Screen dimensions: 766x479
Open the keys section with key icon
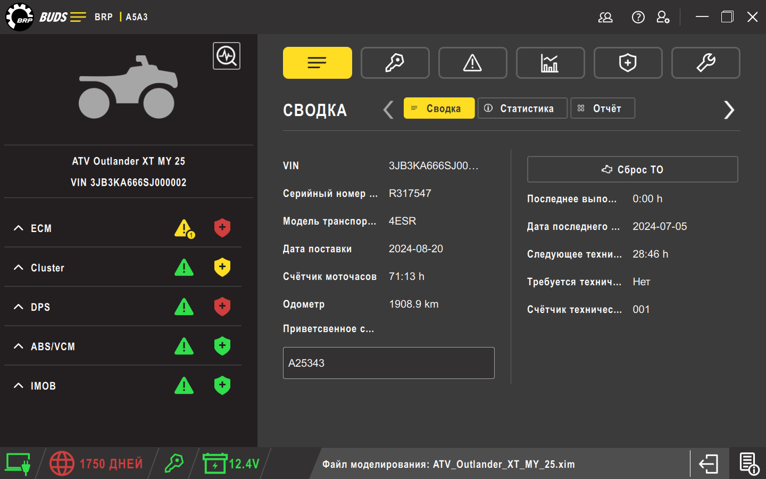click(x=395, y=63)
